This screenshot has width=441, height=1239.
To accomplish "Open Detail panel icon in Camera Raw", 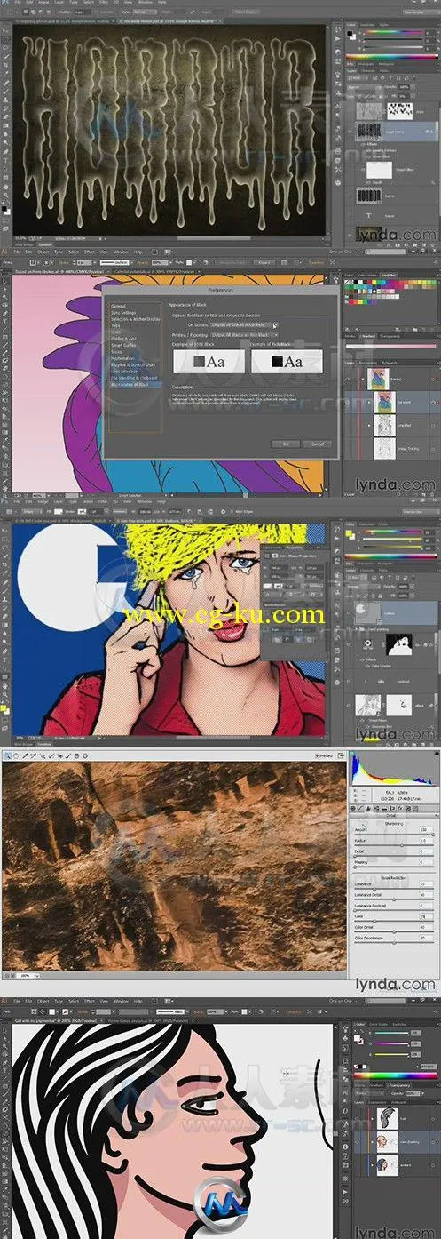I will (368, 808).
